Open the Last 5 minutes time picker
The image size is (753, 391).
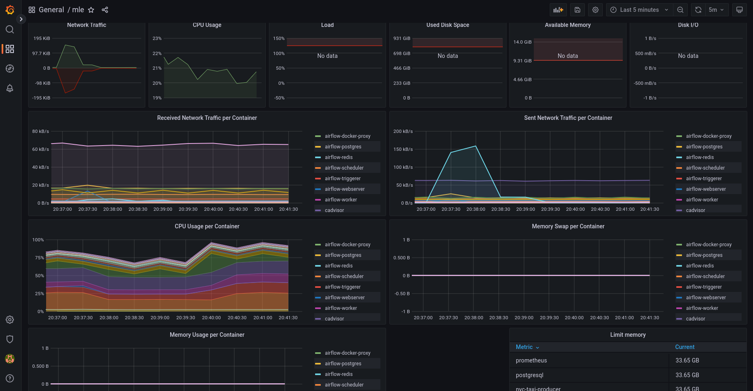click(639, 10)
